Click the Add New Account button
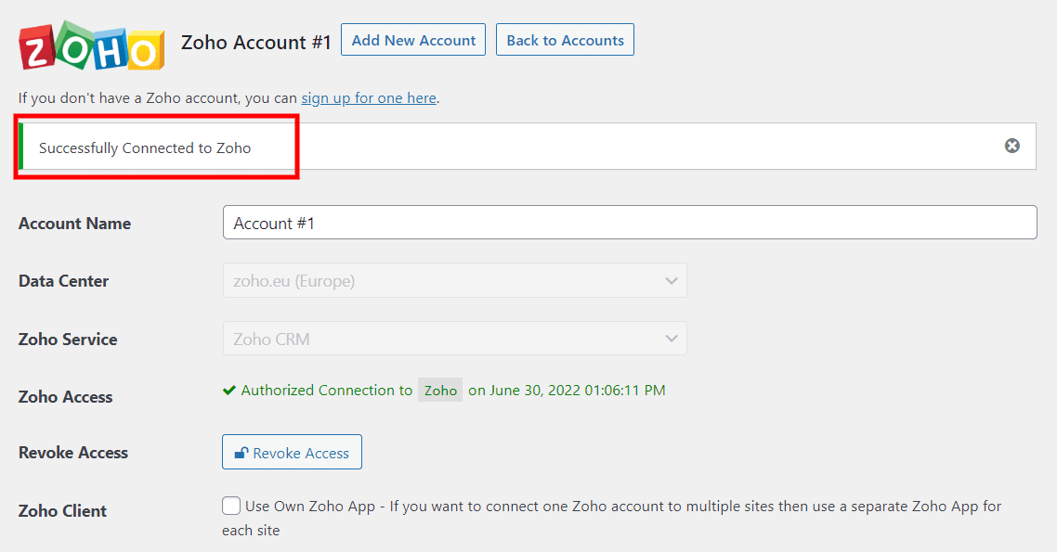The image size is (1057, 552). pyautogui.click(x=412, y=39)
